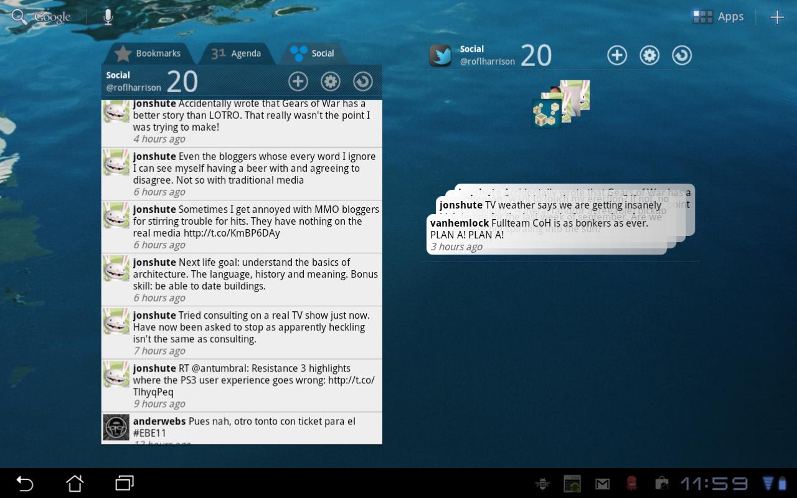Open settings gear in right Social widget
Viewport: 797px width, 498px height.
coord(649,55)
